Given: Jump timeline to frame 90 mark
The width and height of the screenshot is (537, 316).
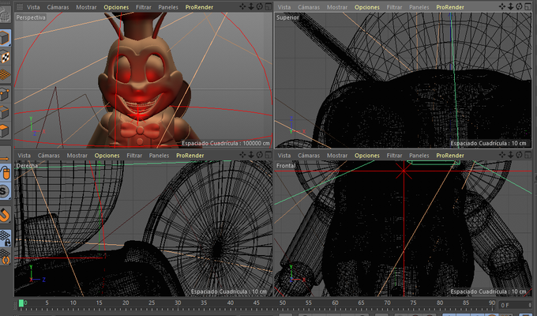Looking at the screenshot, I should (492, 303).
